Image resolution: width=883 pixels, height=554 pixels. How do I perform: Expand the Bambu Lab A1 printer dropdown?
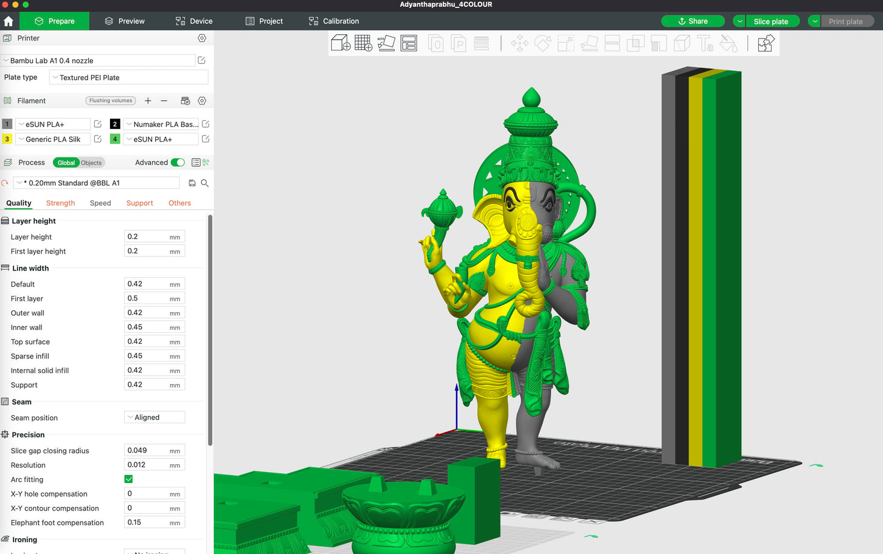(x=98, y=60)
